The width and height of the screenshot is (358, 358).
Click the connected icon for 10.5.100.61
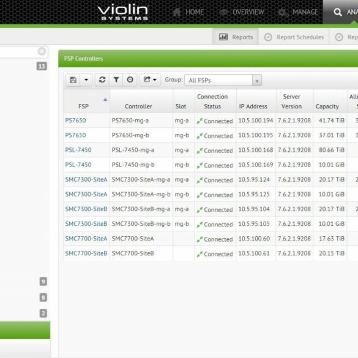click(200, 254)
